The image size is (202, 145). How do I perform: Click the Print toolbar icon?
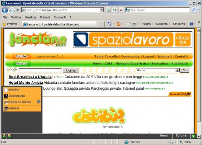[134, 24]
